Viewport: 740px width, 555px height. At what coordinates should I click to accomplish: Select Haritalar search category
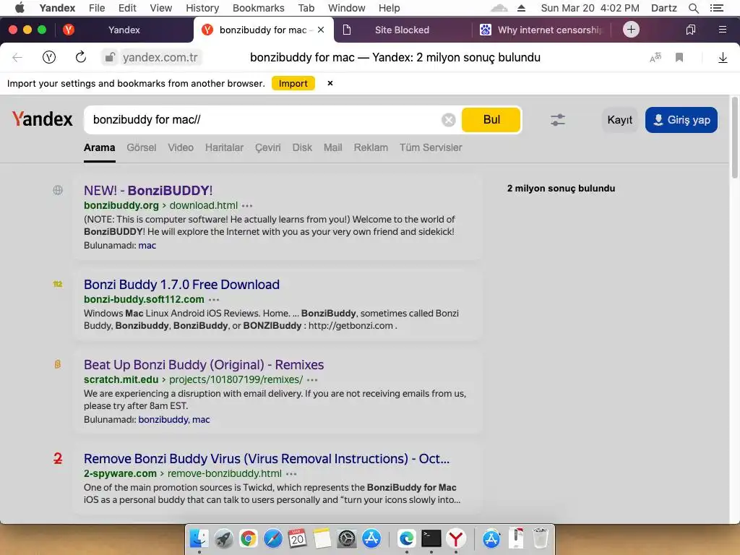224,147
